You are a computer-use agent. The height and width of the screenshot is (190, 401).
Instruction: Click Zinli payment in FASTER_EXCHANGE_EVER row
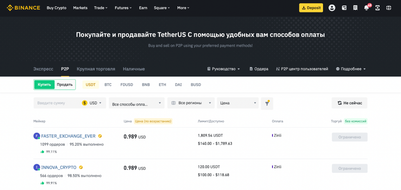[x=277, y=135]
